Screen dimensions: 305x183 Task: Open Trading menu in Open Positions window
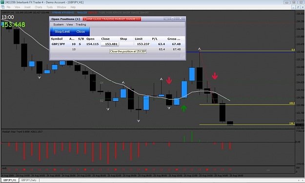coord(81,24)
